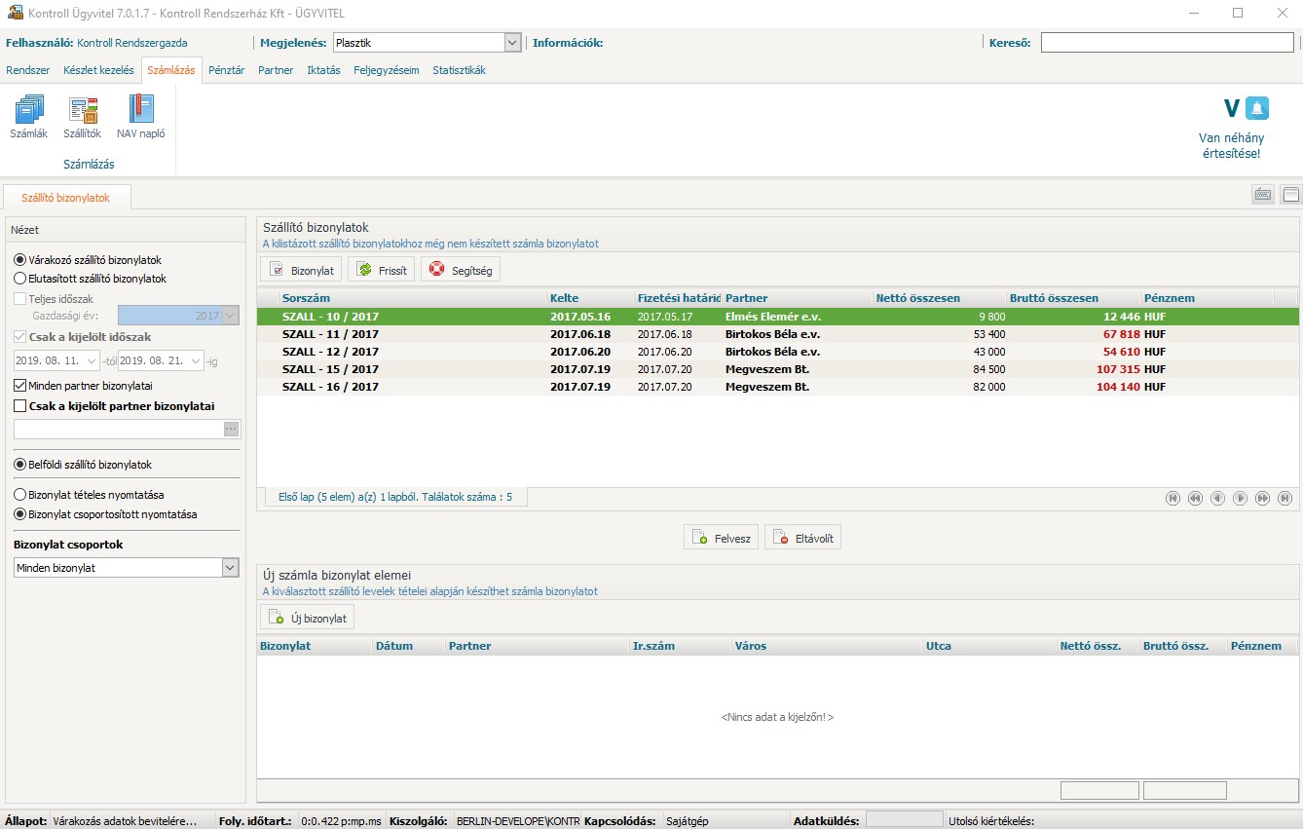Create new document with Új bizonylat
1303x829 pixels.
pyautogui.click(x=307, y=618)
